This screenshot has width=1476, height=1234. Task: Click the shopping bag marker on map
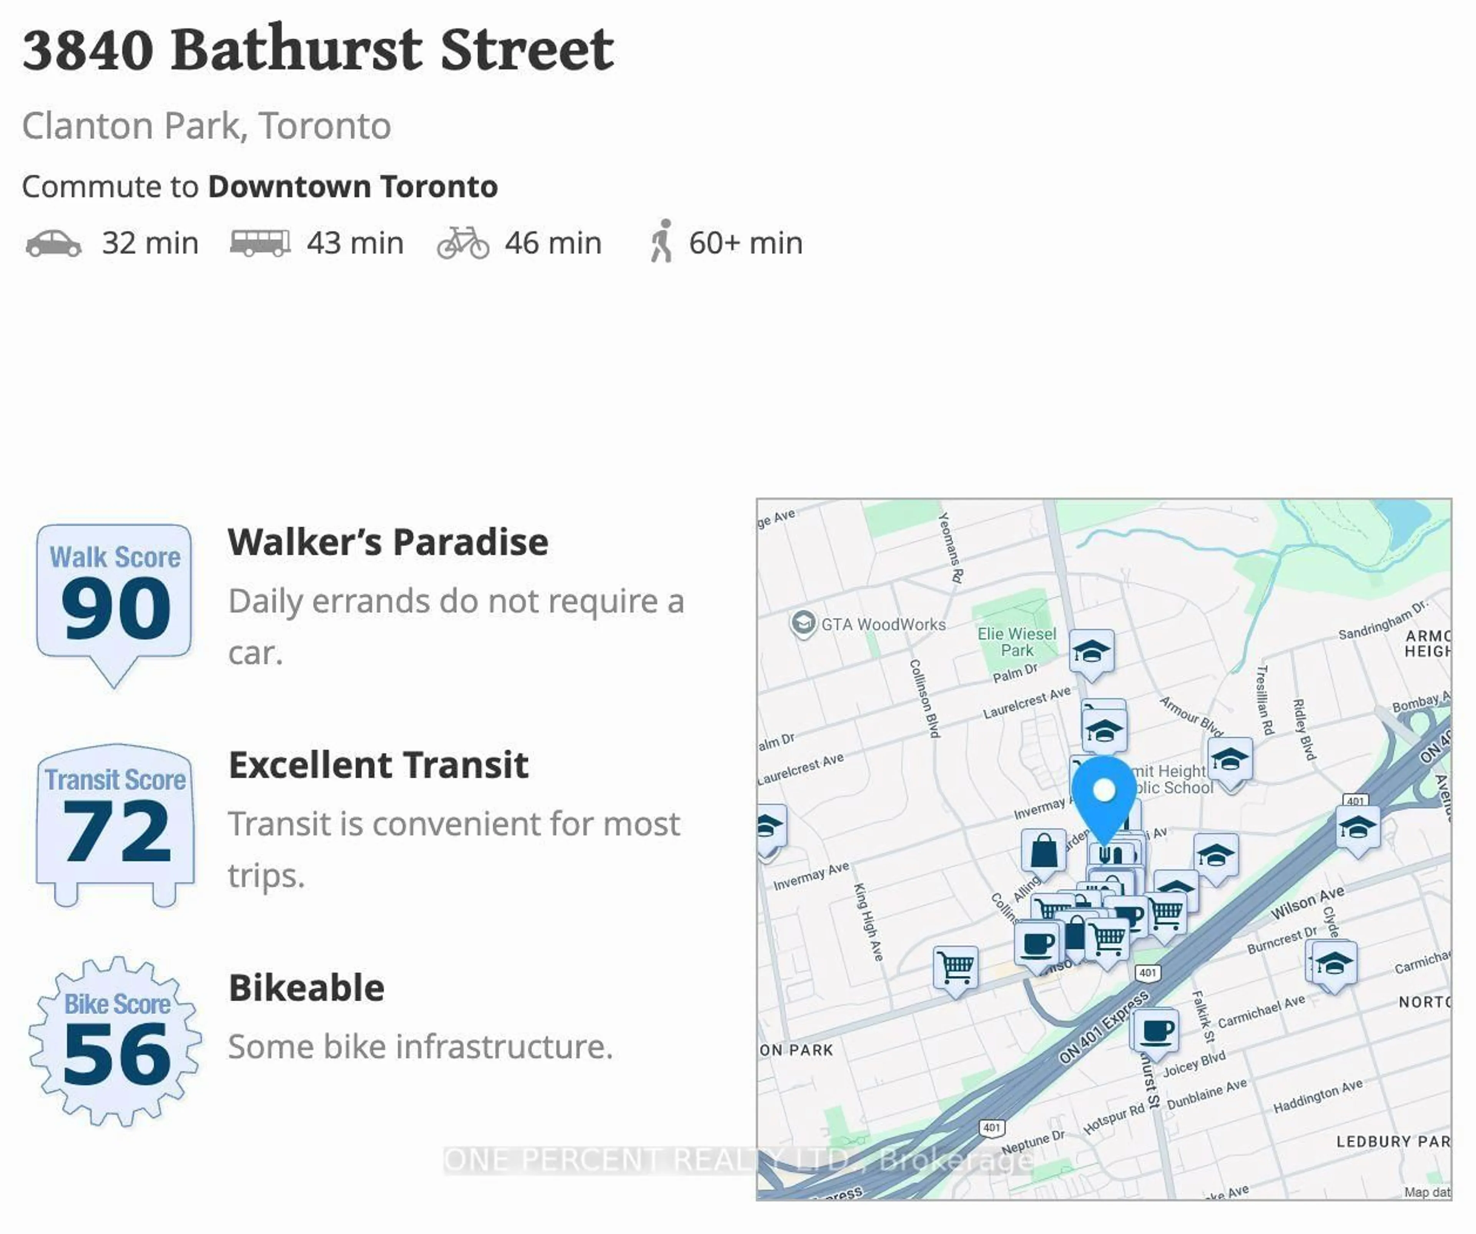coord(1044,855)
